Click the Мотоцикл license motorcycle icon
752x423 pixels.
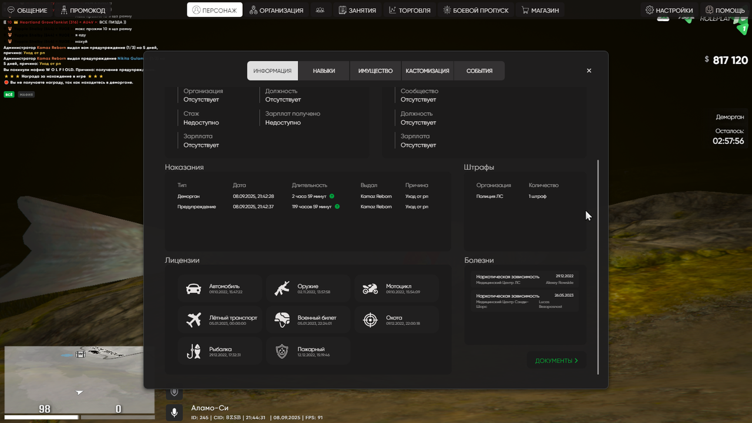click(370, 288)
